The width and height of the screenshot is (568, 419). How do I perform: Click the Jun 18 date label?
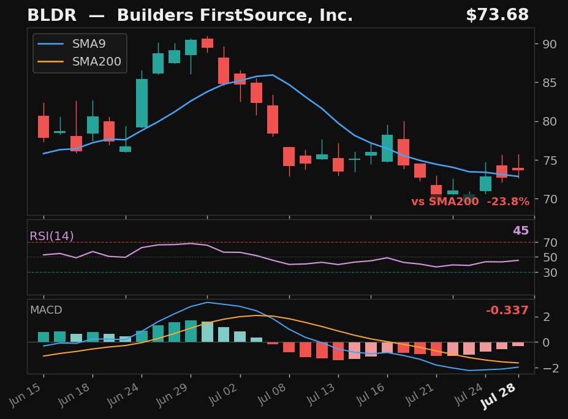coord(74,394)
